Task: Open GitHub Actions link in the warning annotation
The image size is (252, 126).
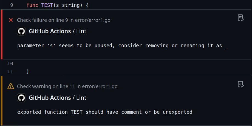Action: coord(50,98)
